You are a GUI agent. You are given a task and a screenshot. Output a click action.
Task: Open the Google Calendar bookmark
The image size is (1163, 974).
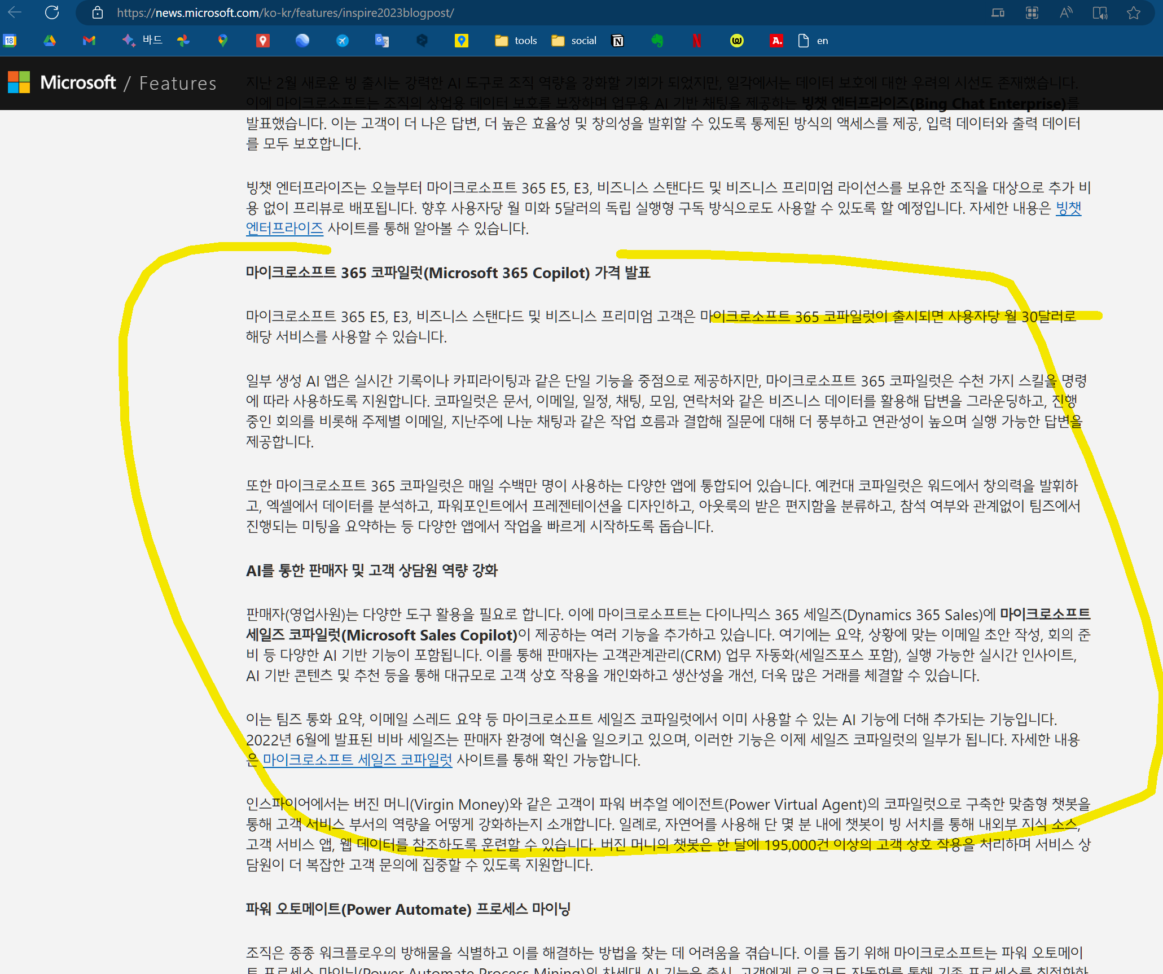pos(10,41)
